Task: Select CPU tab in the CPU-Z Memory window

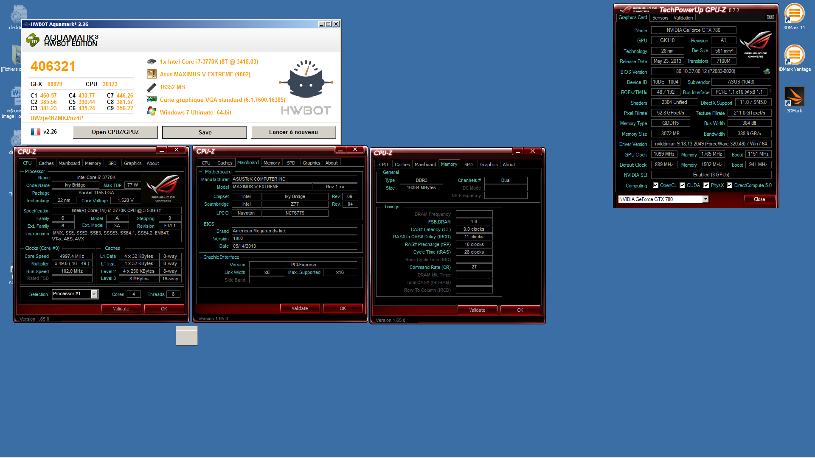Action: 383,165
